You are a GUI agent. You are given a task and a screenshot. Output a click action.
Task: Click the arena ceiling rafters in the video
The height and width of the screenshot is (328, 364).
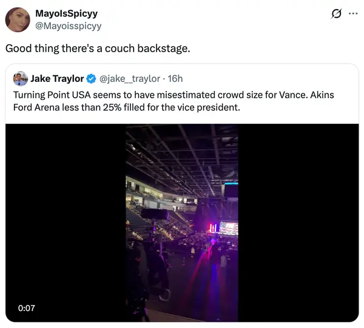click(182, 152)
